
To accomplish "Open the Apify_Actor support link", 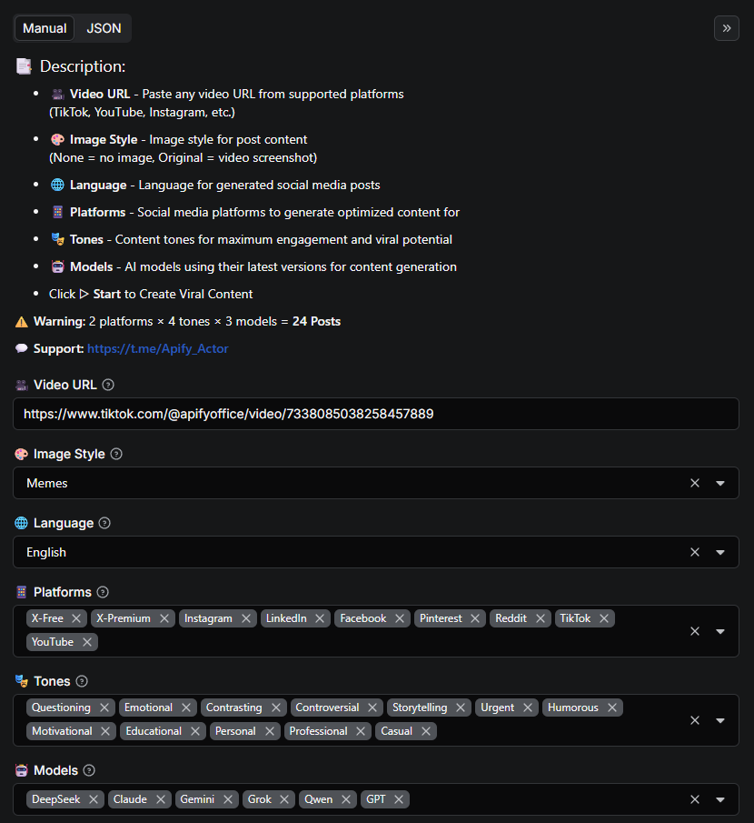I will pos(157,348).
